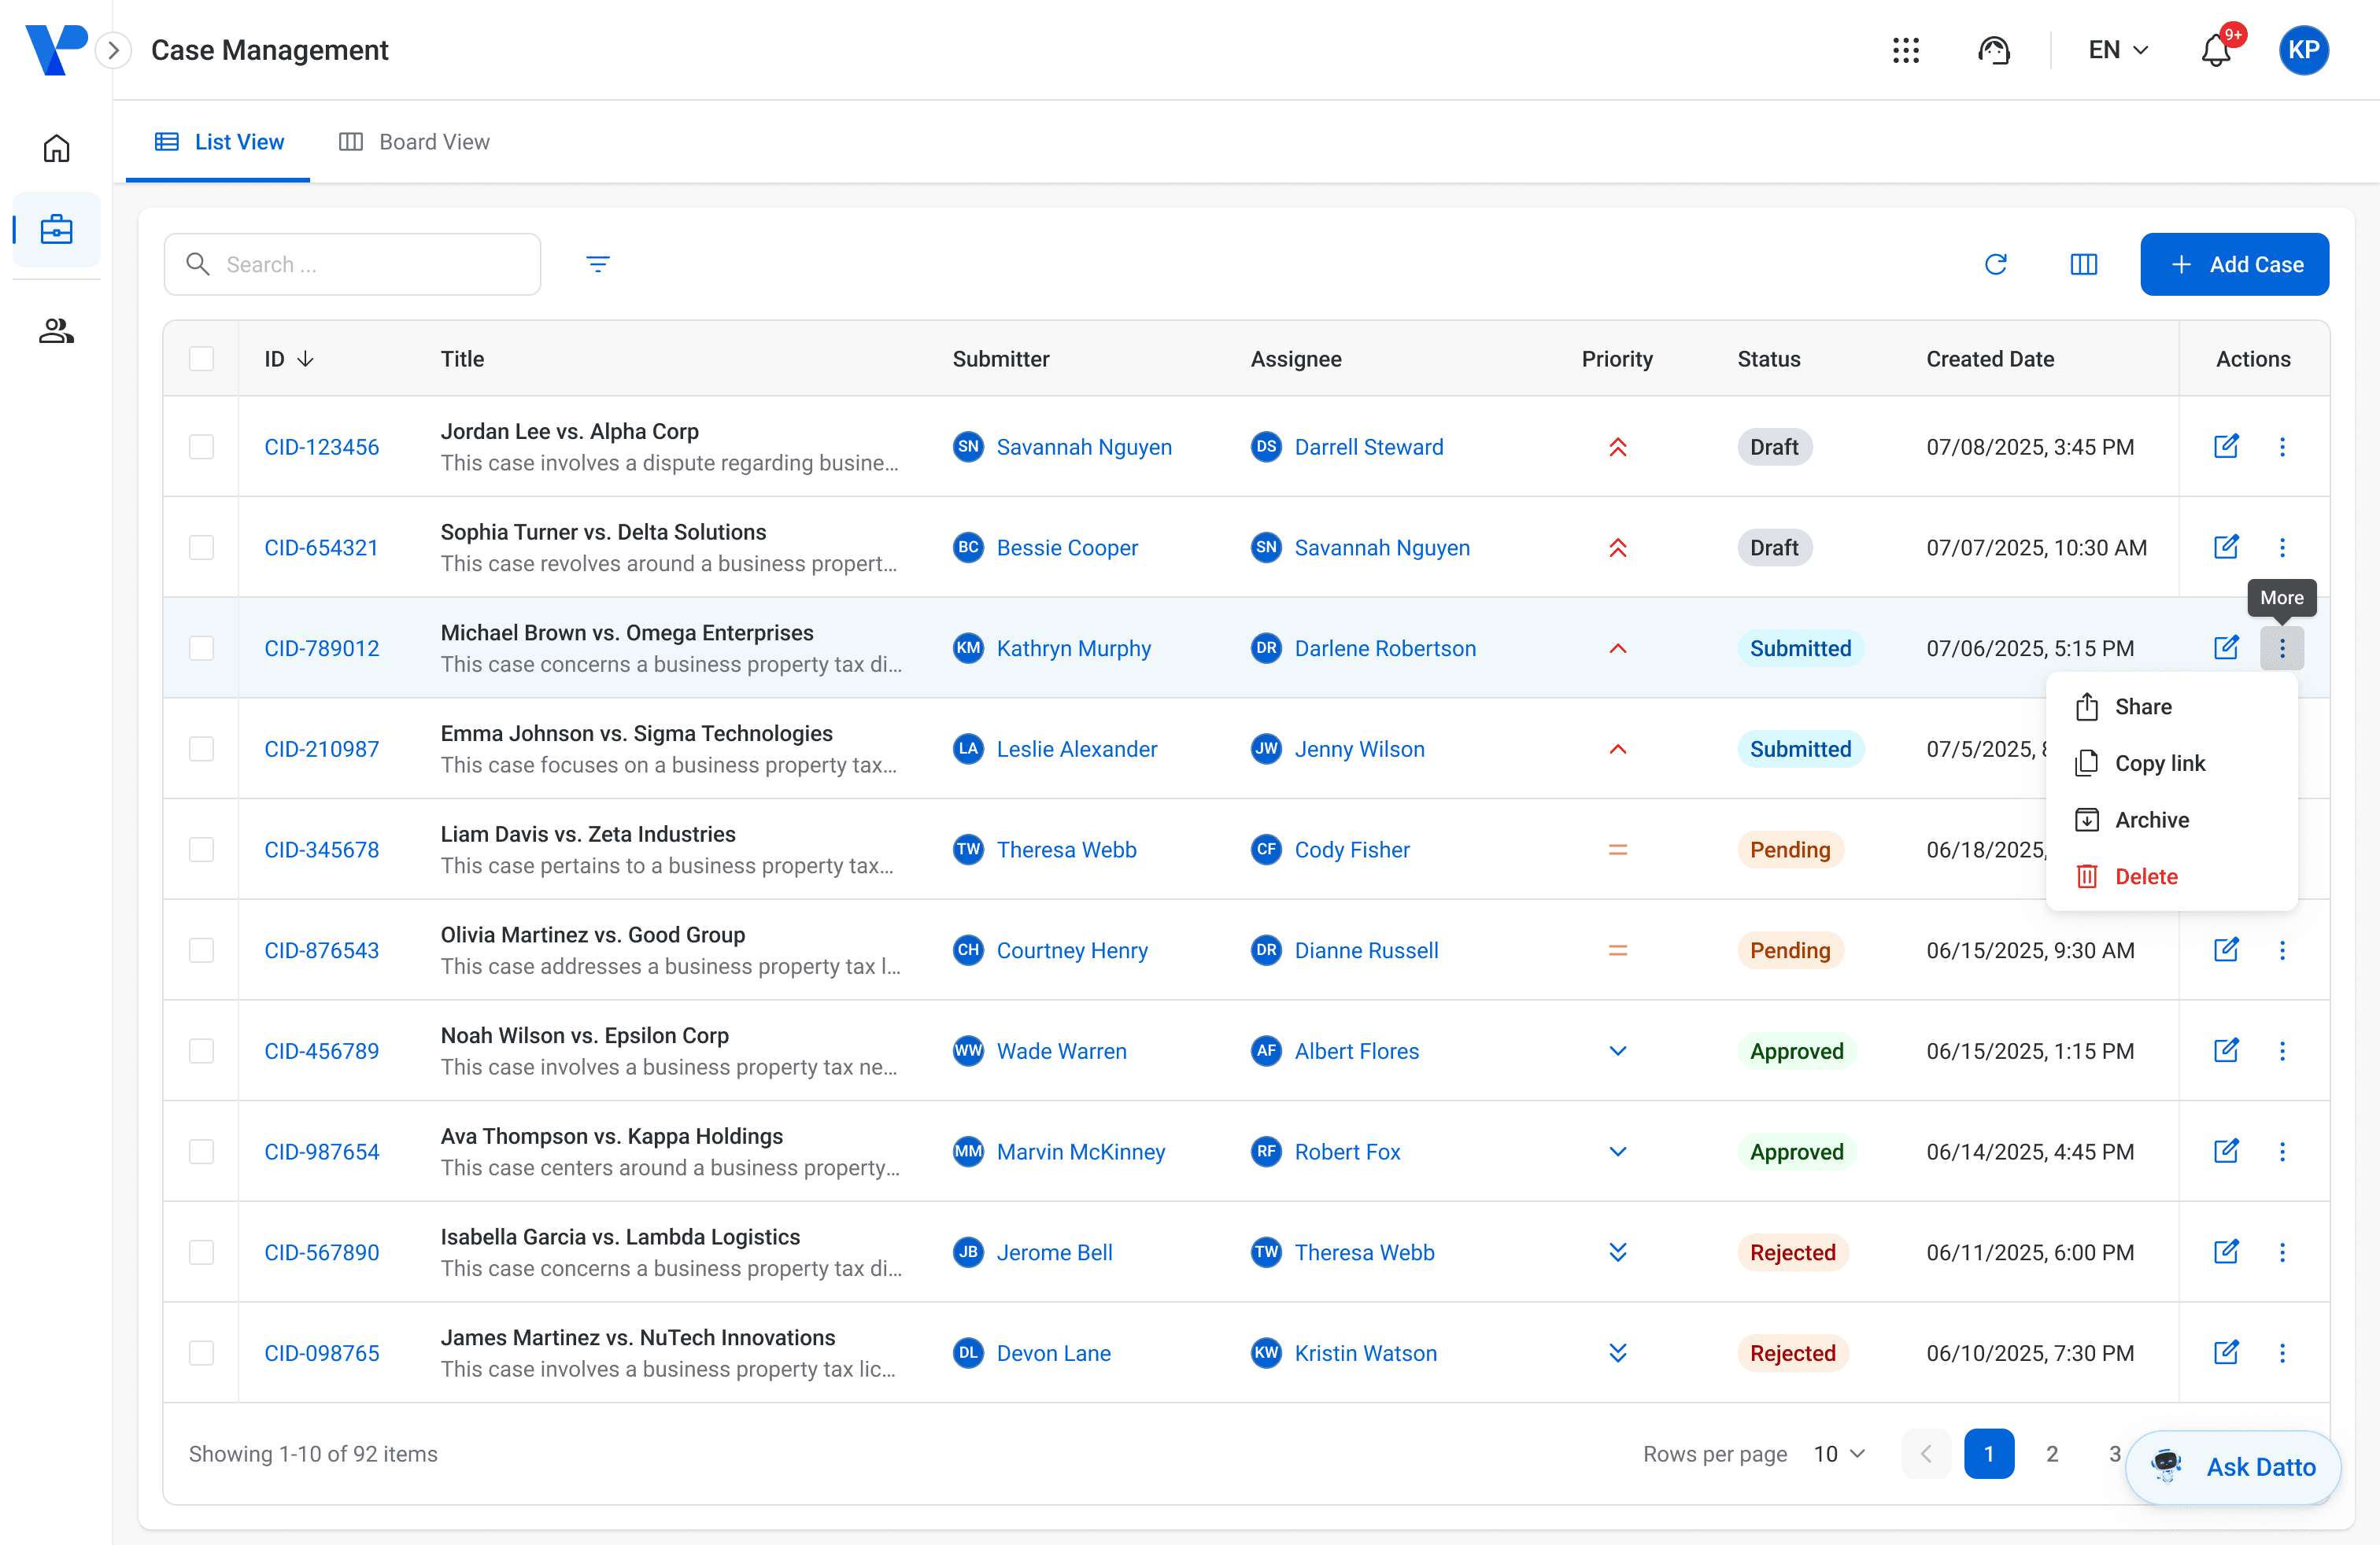Click the Add Case button
The height and width of the screenshot is (1545, 2380).
(2234, 264)
